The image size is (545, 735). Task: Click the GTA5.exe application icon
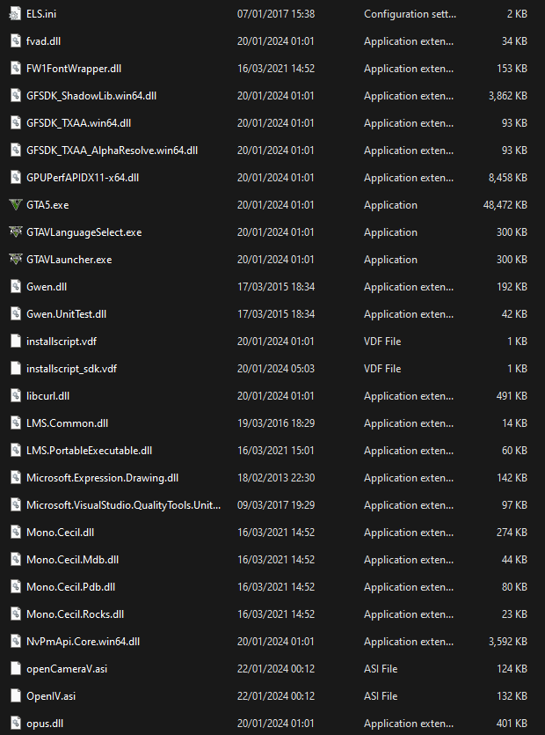click(15, 205)
